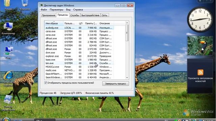Select csrss.exe using 836 КБ

(x=79, y=31)
